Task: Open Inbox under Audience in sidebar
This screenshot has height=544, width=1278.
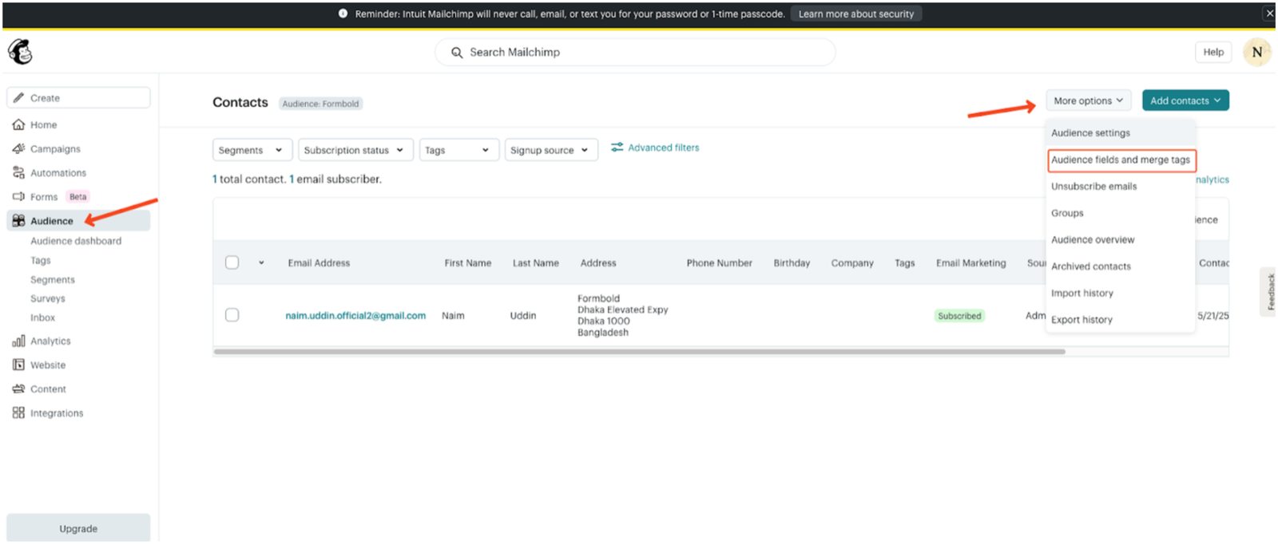Action: pos(43,317)
